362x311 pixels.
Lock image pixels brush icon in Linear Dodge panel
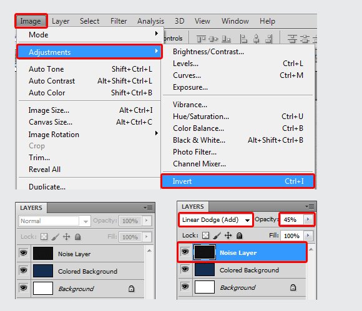(x=217, y=236)
